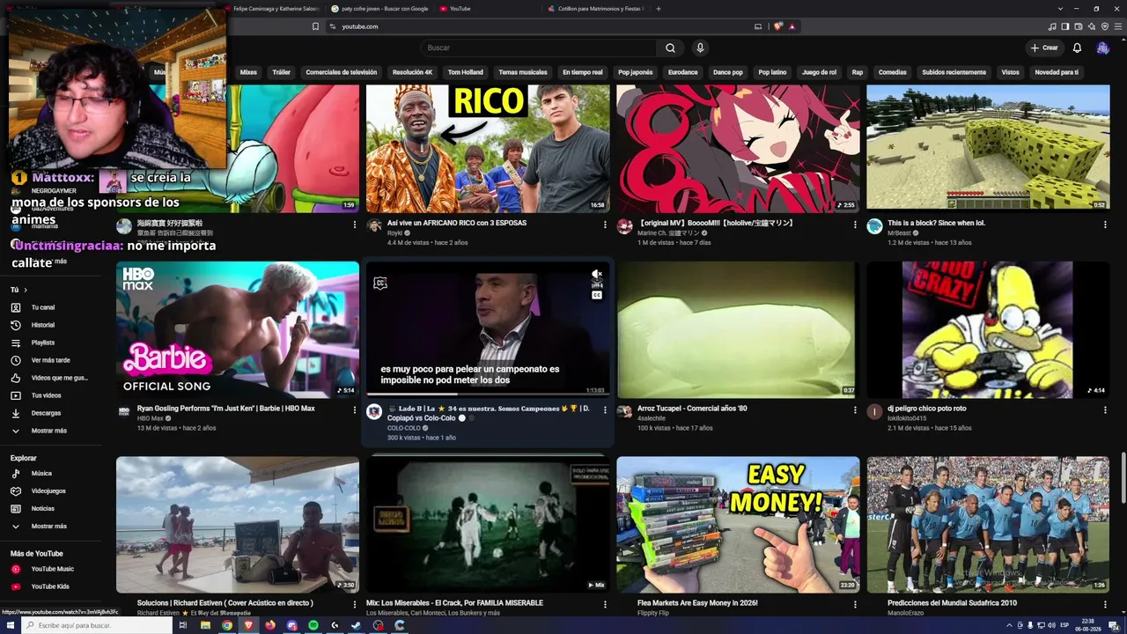Open the Videos que me gustan link
The width and height of the screenshot is (1127, 634).
[x=60, y=378]
